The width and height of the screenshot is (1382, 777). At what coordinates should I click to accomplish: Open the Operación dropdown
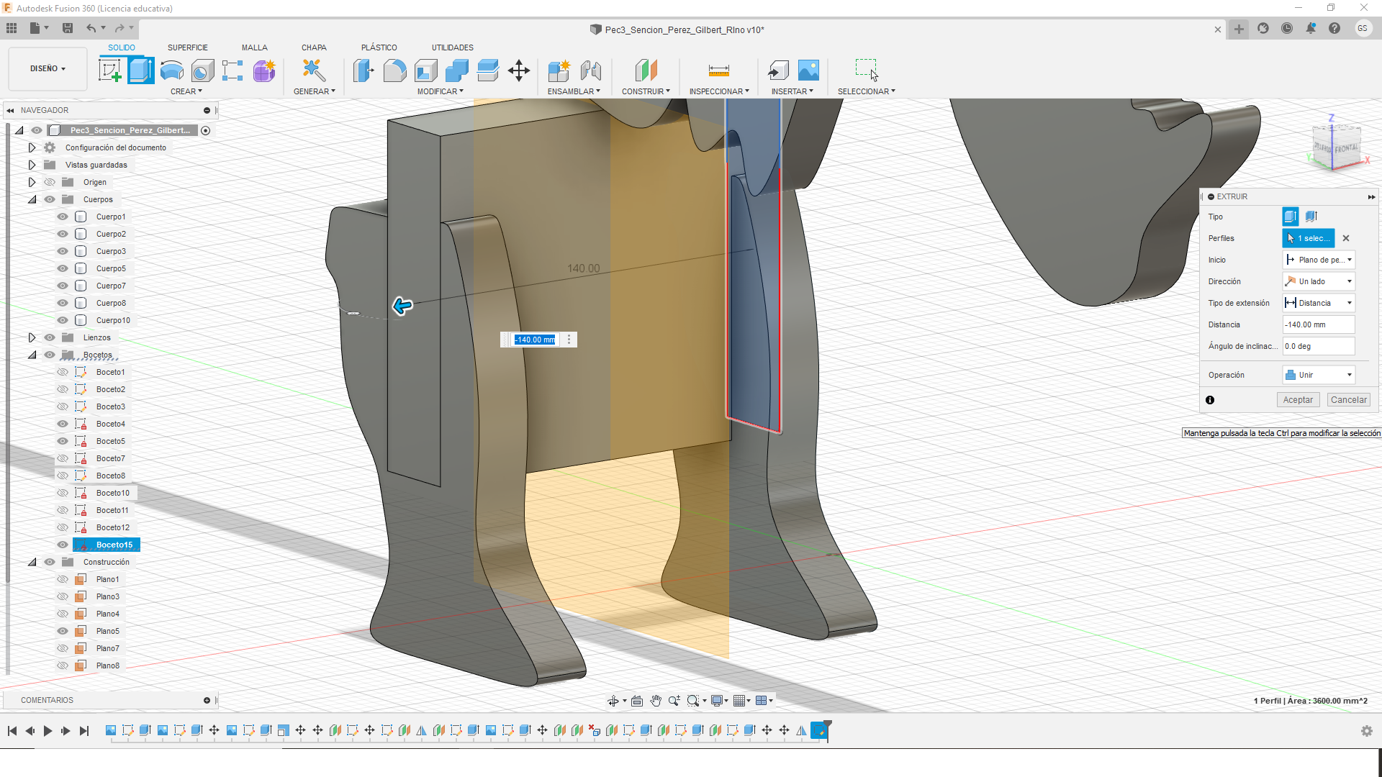(1319, 375)
